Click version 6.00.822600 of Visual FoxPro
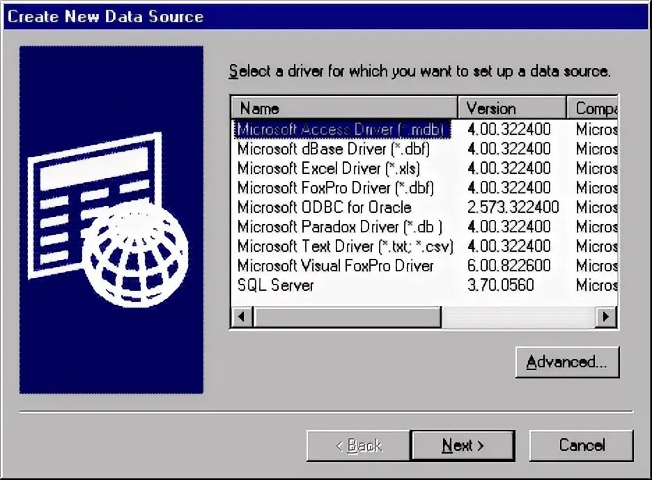This screenshot has height=480, width=652. 509,266
